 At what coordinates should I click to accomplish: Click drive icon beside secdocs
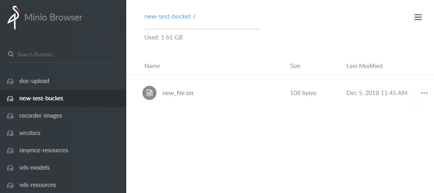pos(10,133)
